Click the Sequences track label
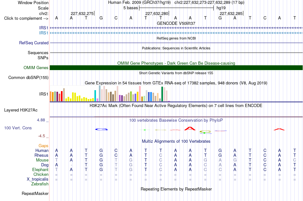This screenshot has width=303, height=201. [x=38, y=53]
